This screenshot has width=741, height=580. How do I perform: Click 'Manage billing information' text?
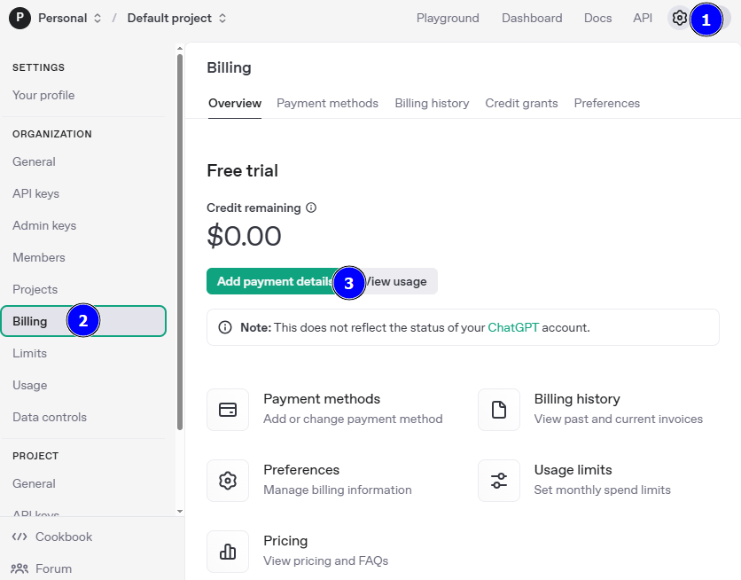(x=338, y=490)
